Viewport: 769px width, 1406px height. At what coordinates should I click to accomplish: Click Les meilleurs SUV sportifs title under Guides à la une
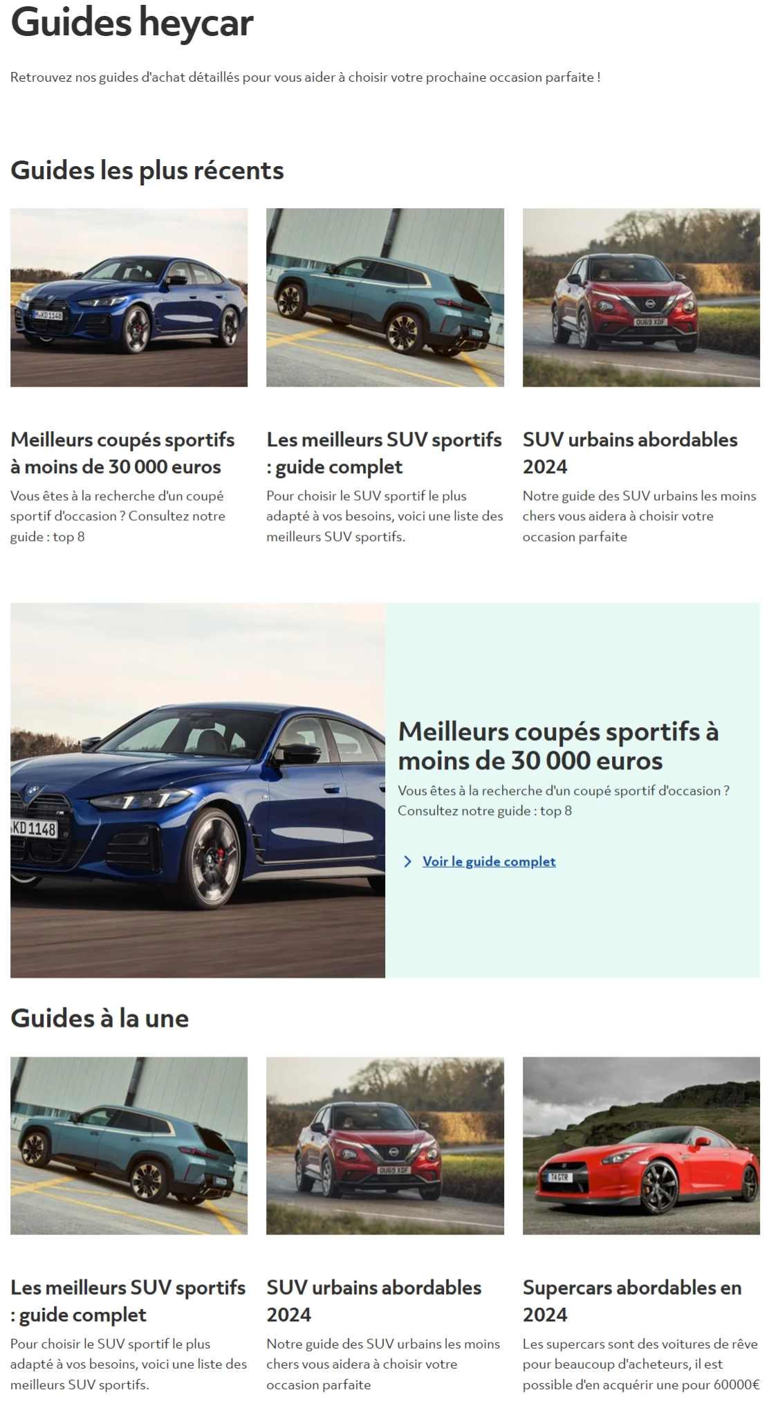(128, 1301)
